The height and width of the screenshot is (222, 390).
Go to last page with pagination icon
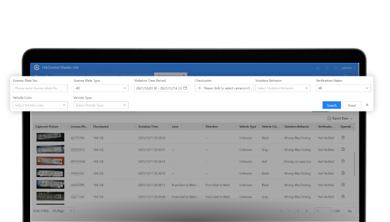pos(306,211)
